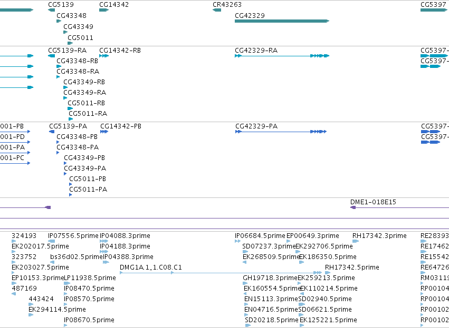Click the CG14342-PB protein label

point(121,126)
